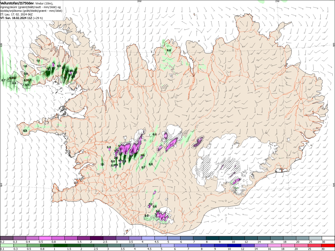
Task: Select the navy blue 10 swatch in lower scale
Action: coord(234,246)
